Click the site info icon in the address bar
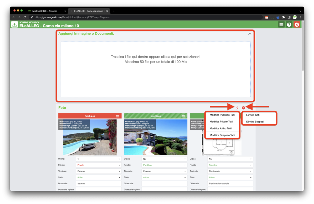Screen dimensions: 314x204 [x=32, y=17]
